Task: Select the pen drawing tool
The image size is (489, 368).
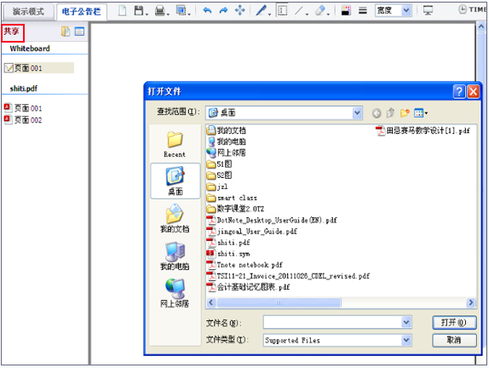Action: [x=261, y=11]
